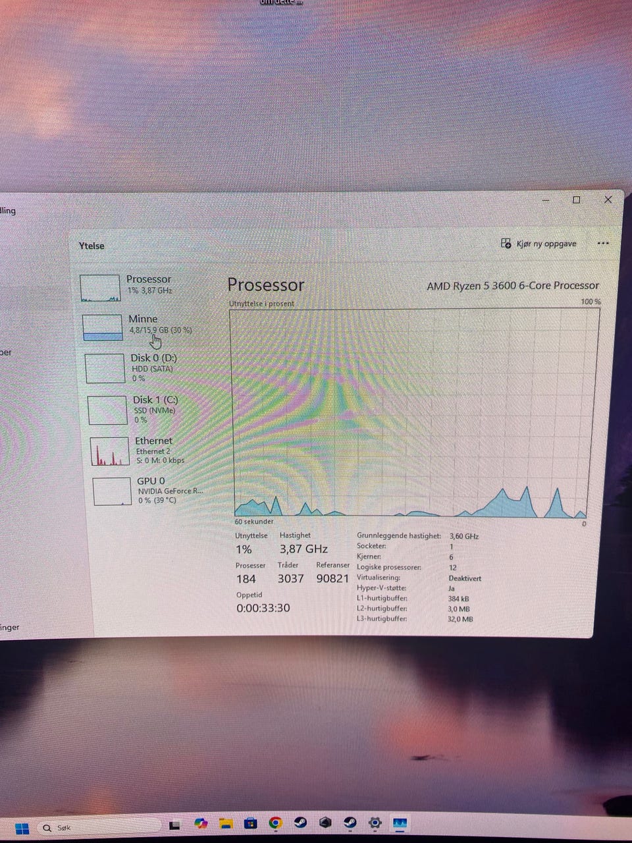Select Disk 1 (C:) SSD entry
This screenshot has width=632, height=843.
pyautogui.click(x=147, y=409)
